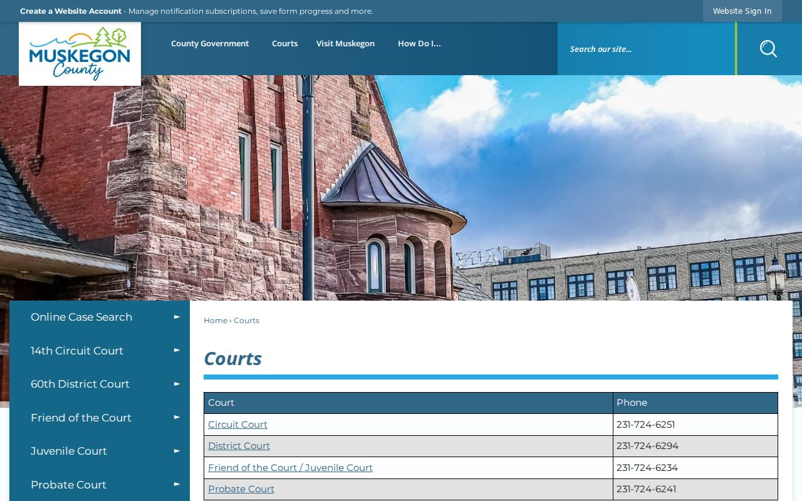
Task: Open the How Do I... menu
Action: 419,43
